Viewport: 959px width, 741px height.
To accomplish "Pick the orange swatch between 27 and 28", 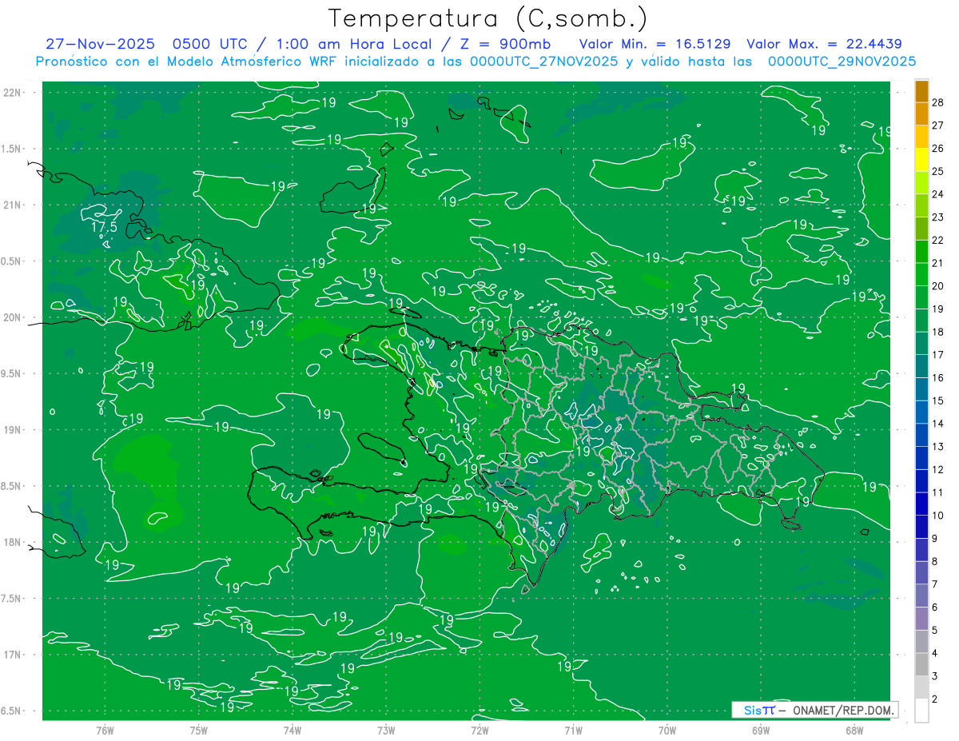I will pos(921,114).
